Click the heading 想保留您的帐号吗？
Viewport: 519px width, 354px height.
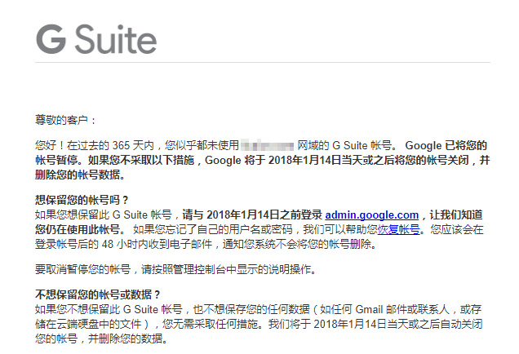pyautogui.click(x=82, y=200)
